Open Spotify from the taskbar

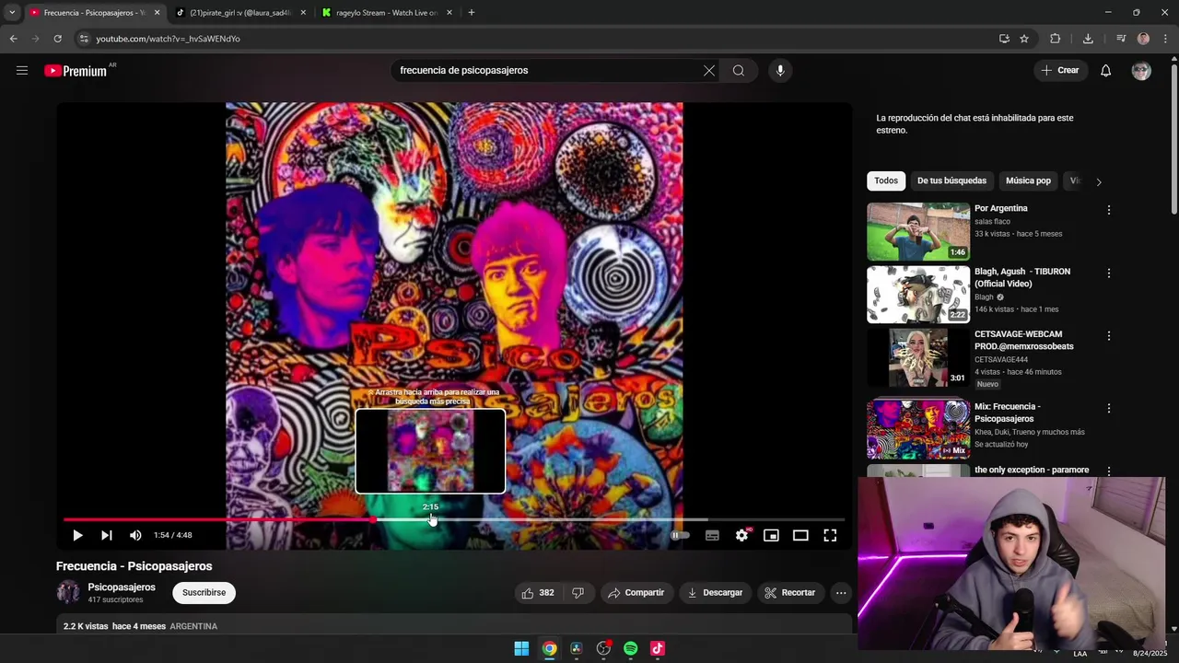(630, 648)
